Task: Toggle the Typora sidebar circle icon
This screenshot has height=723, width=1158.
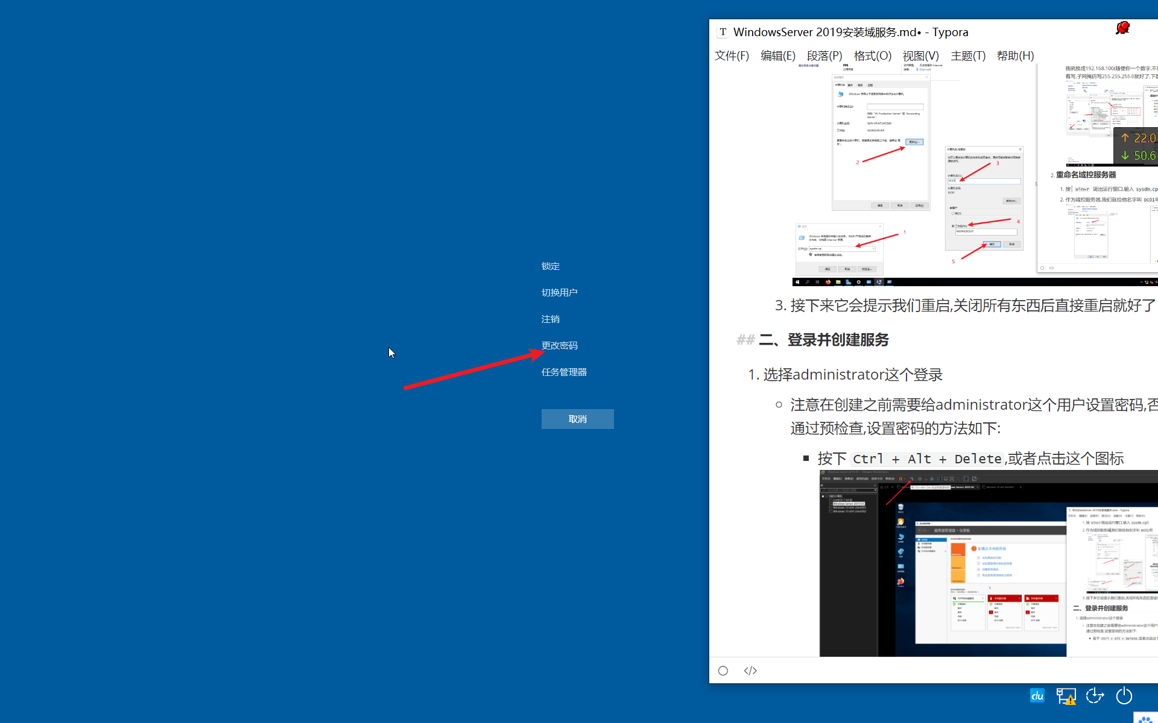Action: point(723,671)
